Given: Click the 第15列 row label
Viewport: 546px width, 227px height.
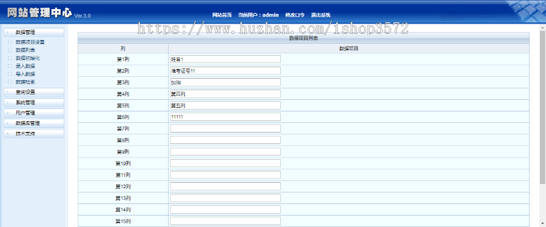Looking at the screenshot, I should point(123,221).
